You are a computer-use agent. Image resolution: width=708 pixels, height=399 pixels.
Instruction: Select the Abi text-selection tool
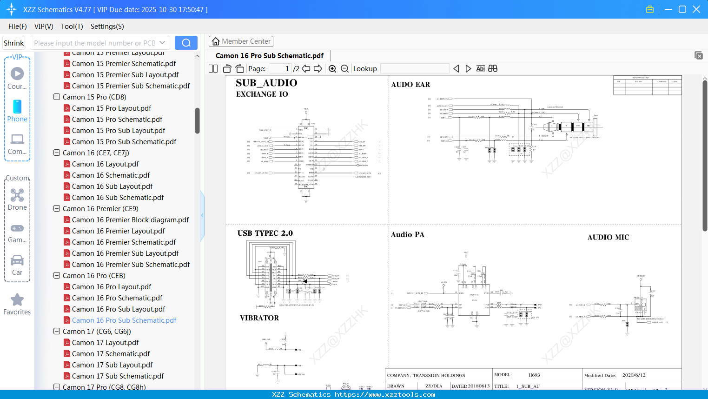tap(480, 68)
